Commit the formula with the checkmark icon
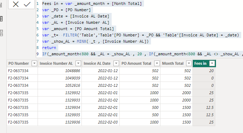 (x=27, y=4)
